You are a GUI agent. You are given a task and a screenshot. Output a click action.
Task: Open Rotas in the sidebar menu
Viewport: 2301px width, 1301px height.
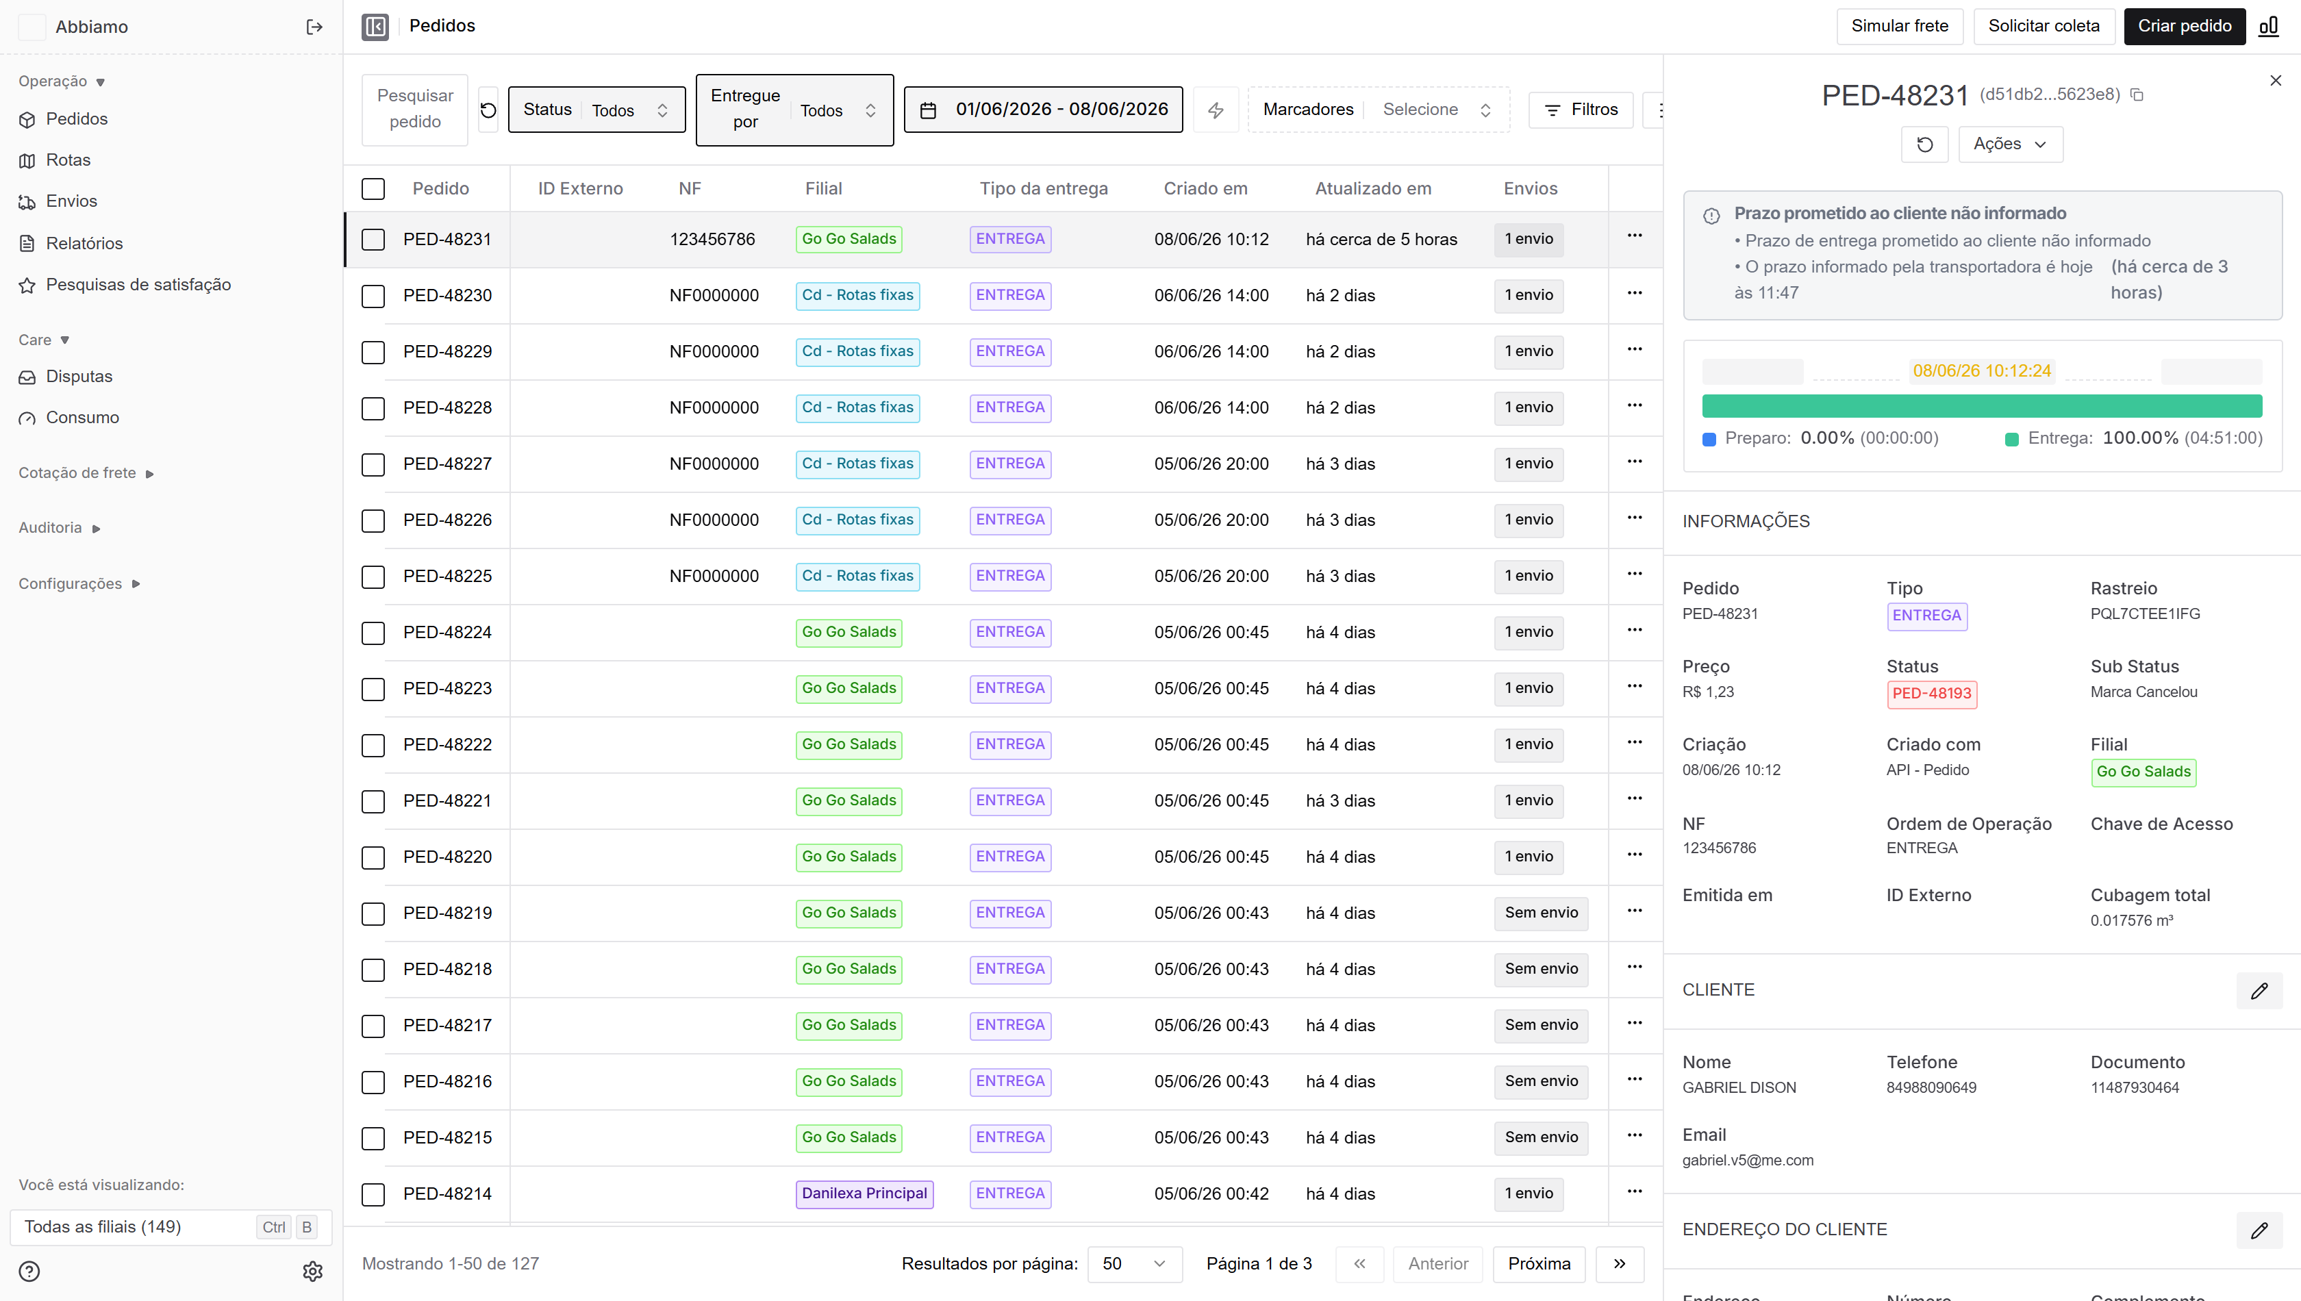click(x=68, y=160)
